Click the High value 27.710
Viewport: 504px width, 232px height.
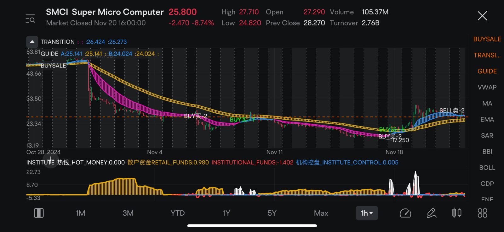[x=249, y=12]
